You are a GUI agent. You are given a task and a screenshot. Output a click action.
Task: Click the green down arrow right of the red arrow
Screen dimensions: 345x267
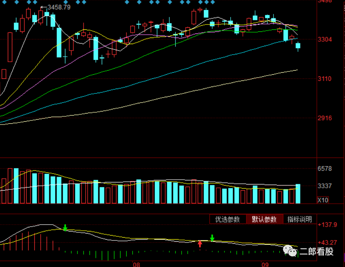212,238
